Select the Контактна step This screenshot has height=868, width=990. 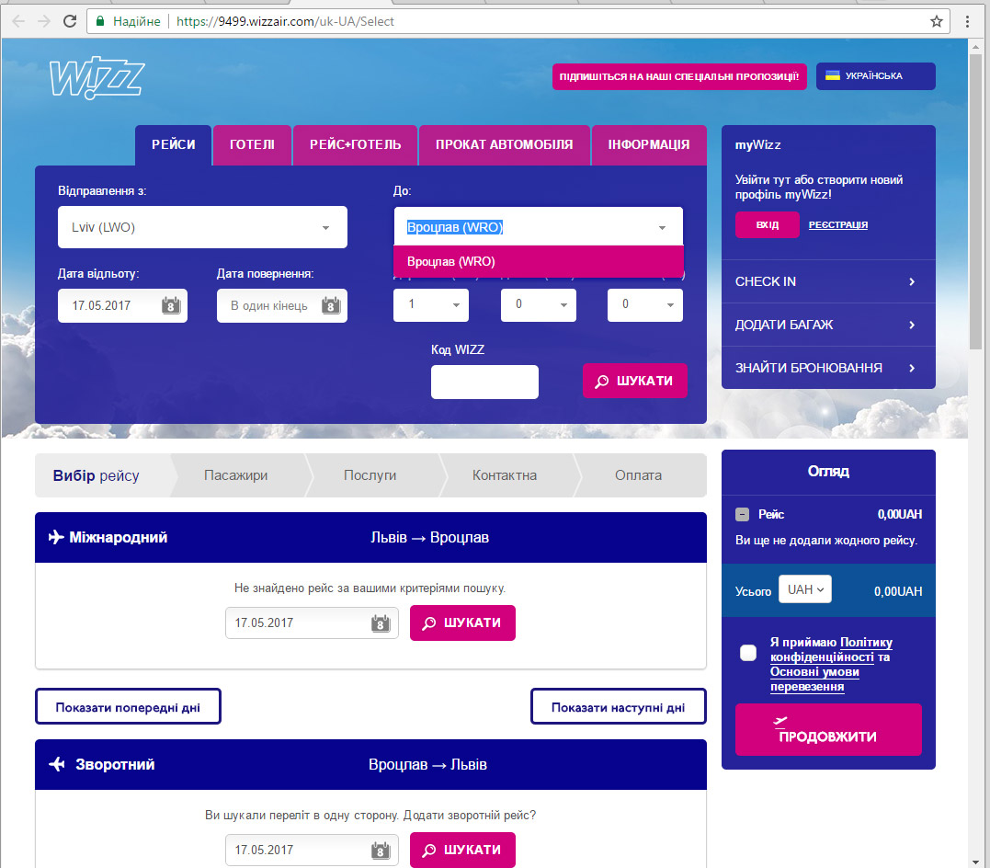click(505, 475)
